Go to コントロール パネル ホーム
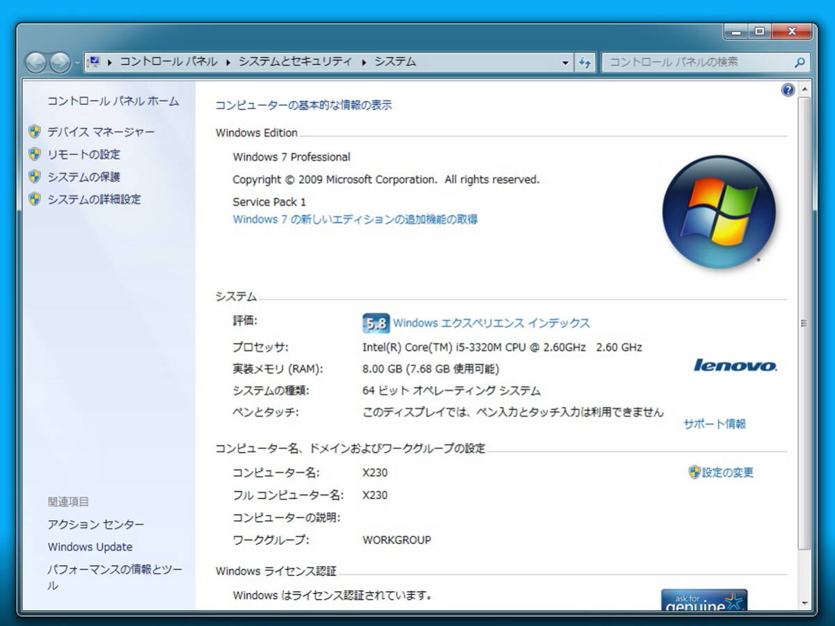 (x=113, y=102)
